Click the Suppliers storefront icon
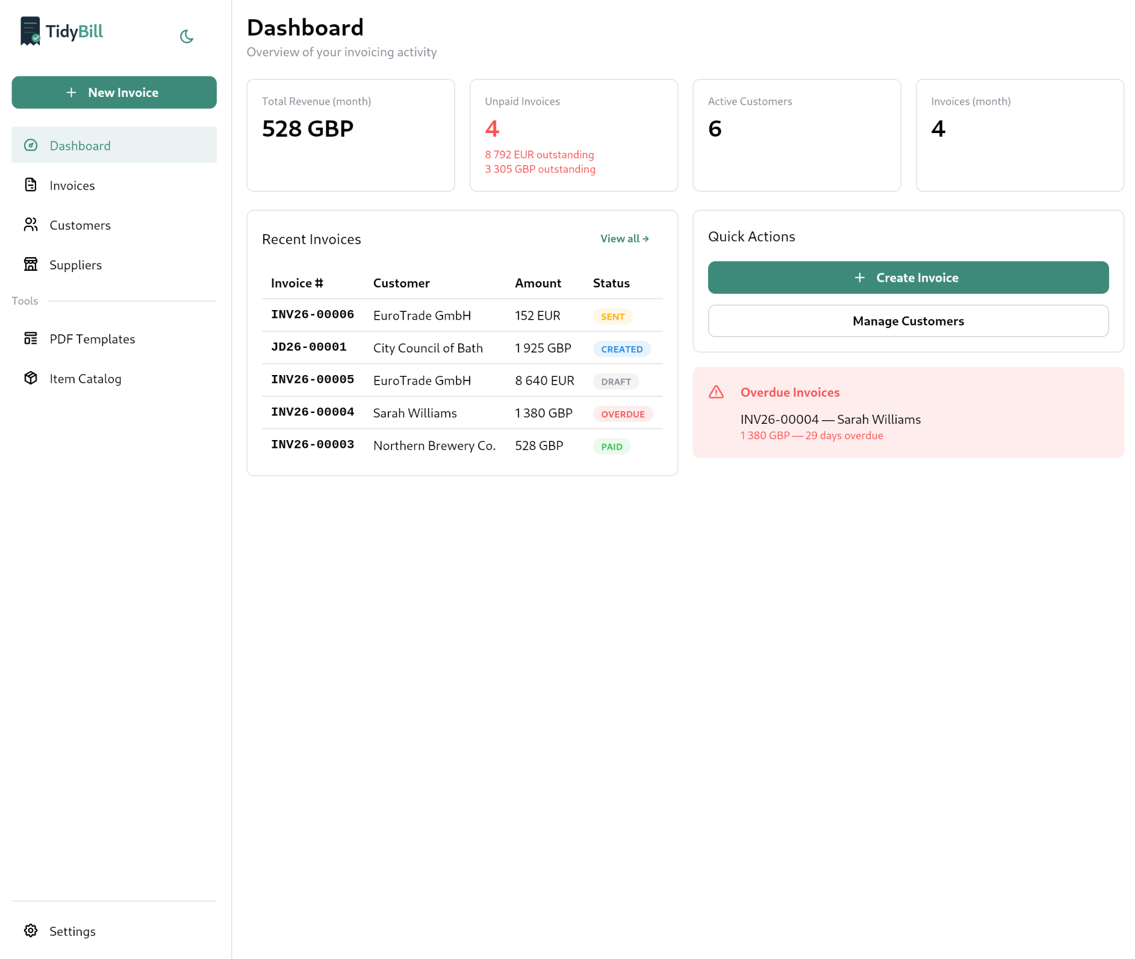Screen dimensions: 1135x959 31,264
